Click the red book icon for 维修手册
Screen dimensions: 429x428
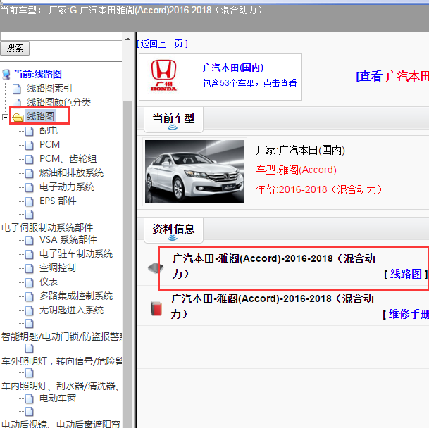156,308
